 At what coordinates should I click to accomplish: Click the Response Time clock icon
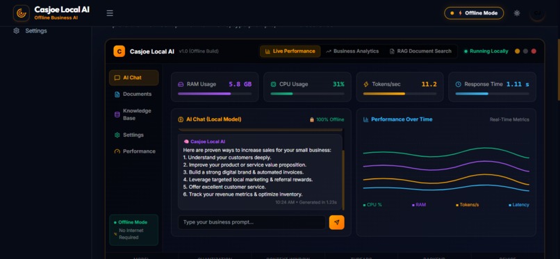[459, 84]
